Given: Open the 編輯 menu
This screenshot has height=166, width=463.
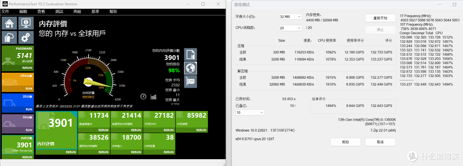Looking at the screenshot, I should click(23, 12).
